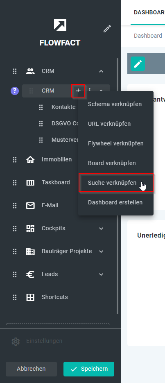Click the teal pencil edit dashboard button
Viewport: 165px width, 383px height.
[138, 64]
